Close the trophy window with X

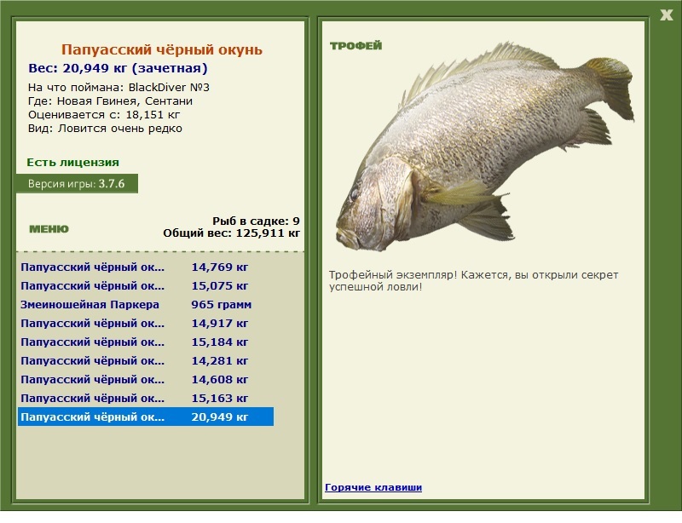coord(666,14)
